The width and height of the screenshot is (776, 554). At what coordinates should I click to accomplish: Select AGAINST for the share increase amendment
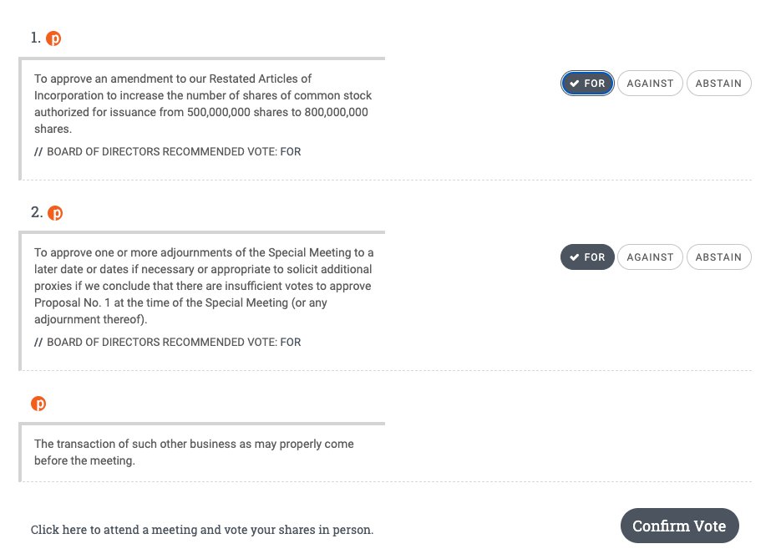coord(650,84)
